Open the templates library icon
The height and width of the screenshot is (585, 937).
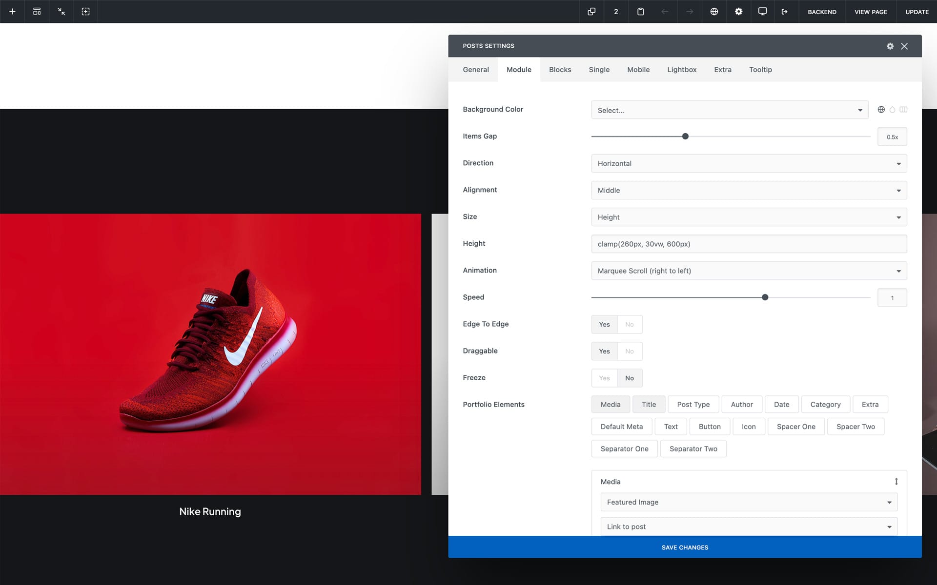[x=37, y=11]
